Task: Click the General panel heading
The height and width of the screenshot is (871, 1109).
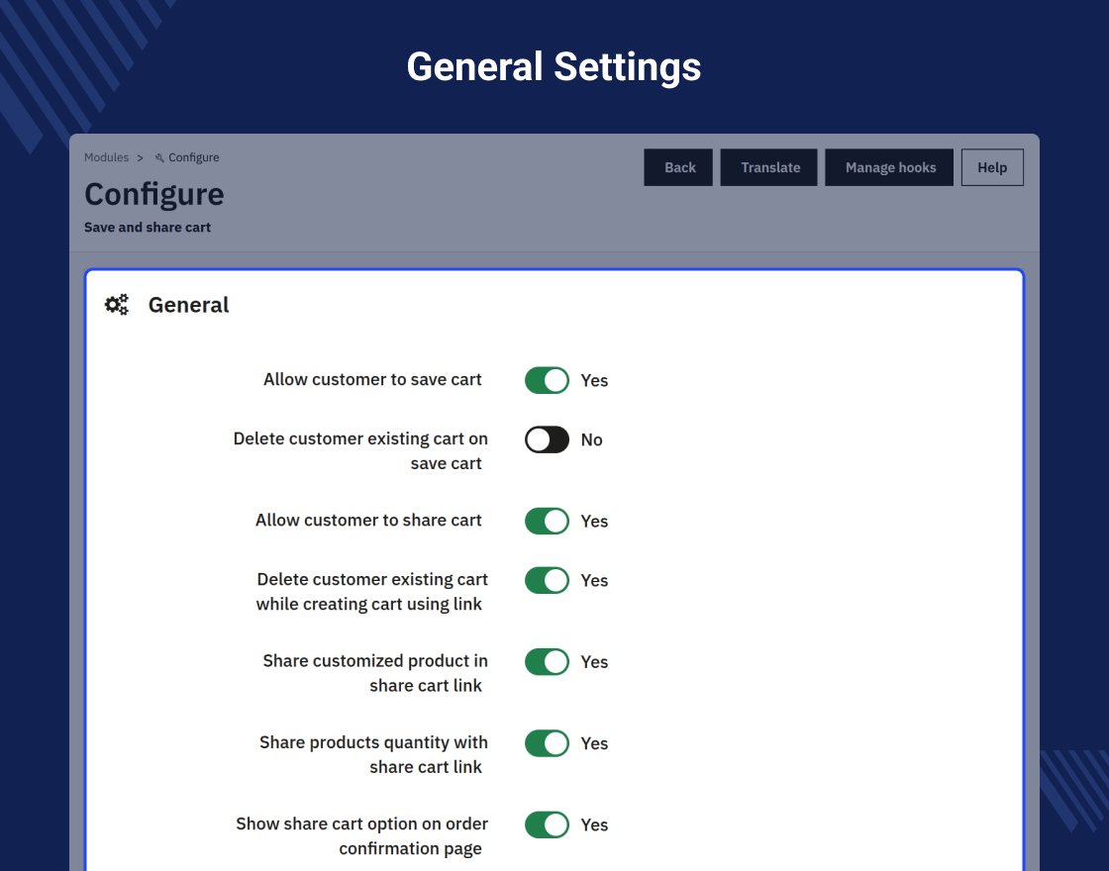Action: point(188,305)
